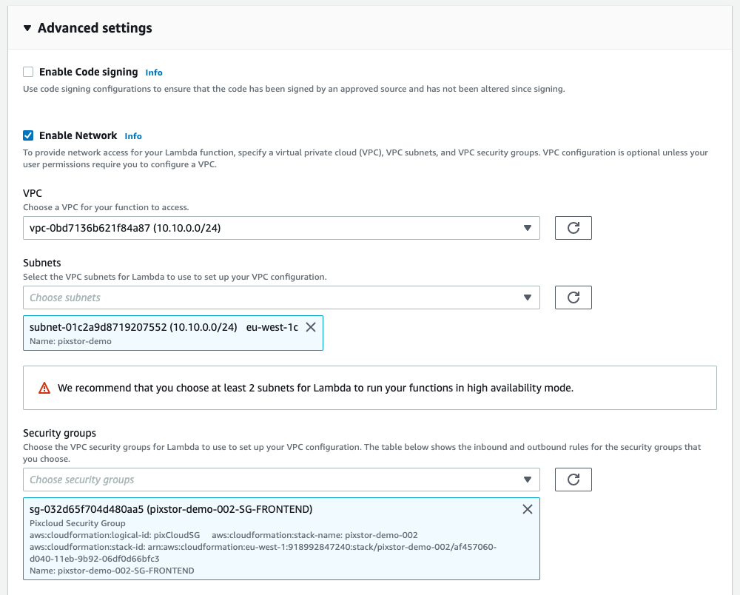This screenshot has height=595, width=740.
Task: Click the Subnets dropdown chevron arrow
Action: pyautogui.click(x=529, y=297)
